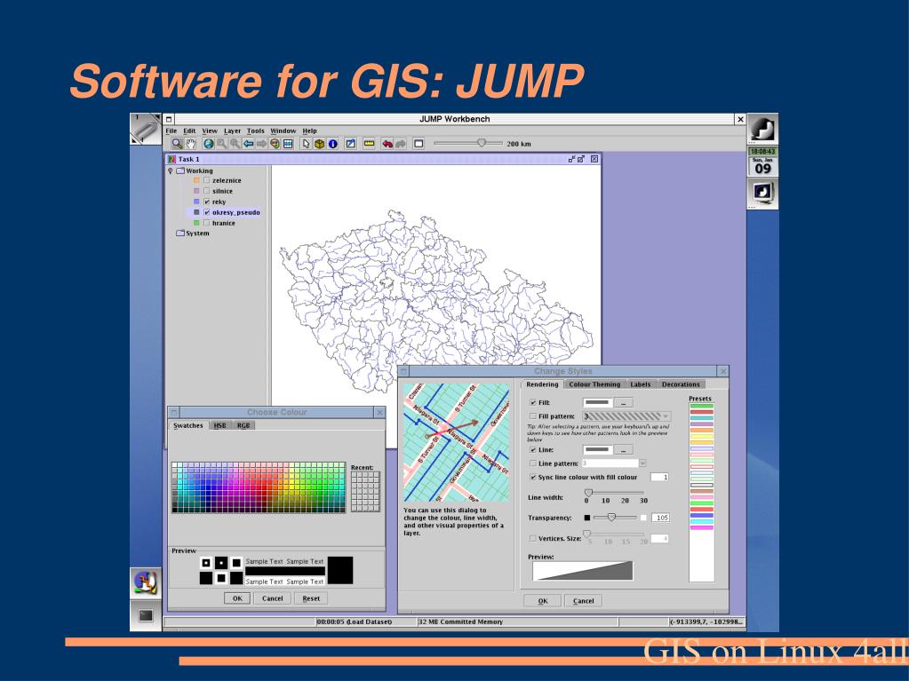Click the red Undo arrow icon

click(x=387, y=144)
